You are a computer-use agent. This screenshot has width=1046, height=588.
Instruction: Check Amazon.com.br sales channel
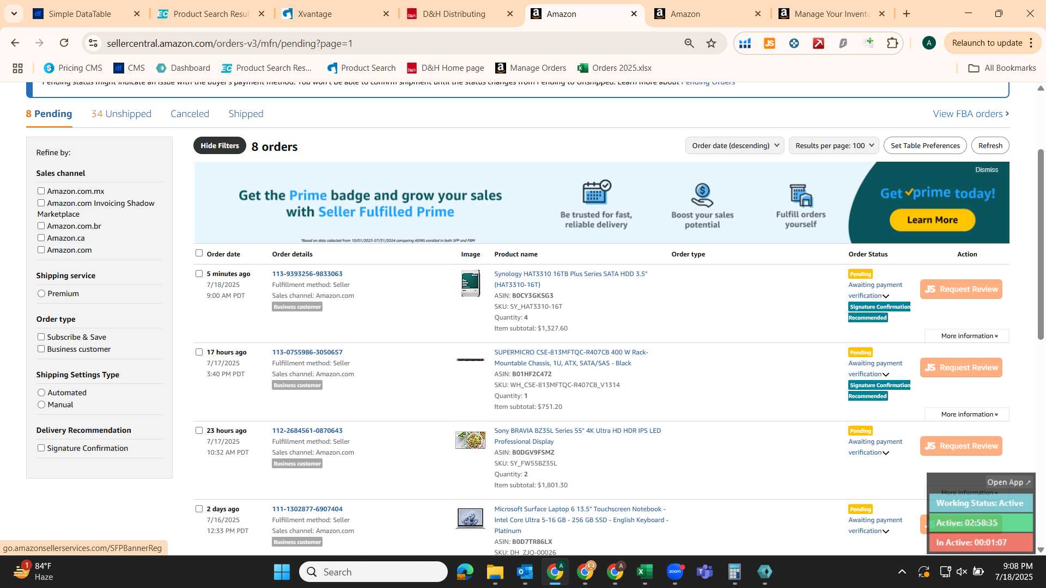[41, 225]
